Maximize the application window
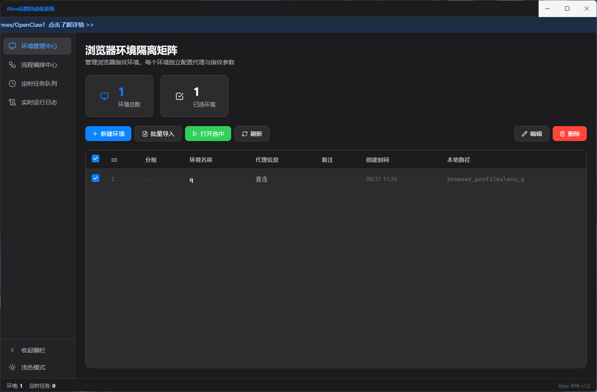 [x=567, y=9]
